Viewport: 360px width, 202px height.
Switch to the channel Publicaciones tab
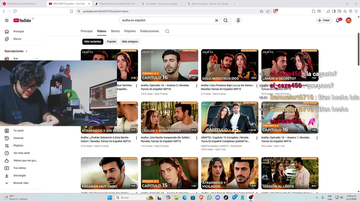click(x=149, y=31)
